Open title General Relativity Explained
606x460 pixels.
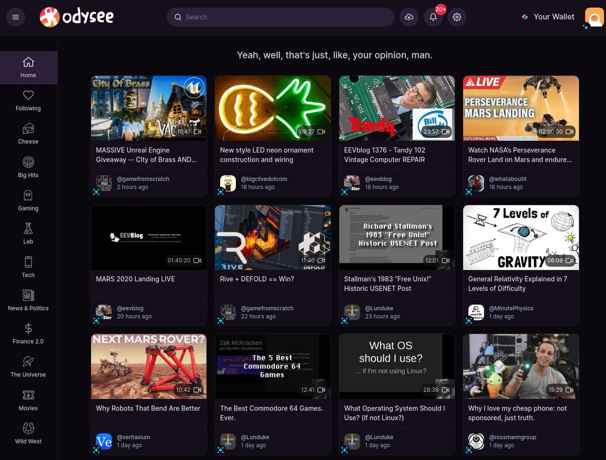(518, 283)
